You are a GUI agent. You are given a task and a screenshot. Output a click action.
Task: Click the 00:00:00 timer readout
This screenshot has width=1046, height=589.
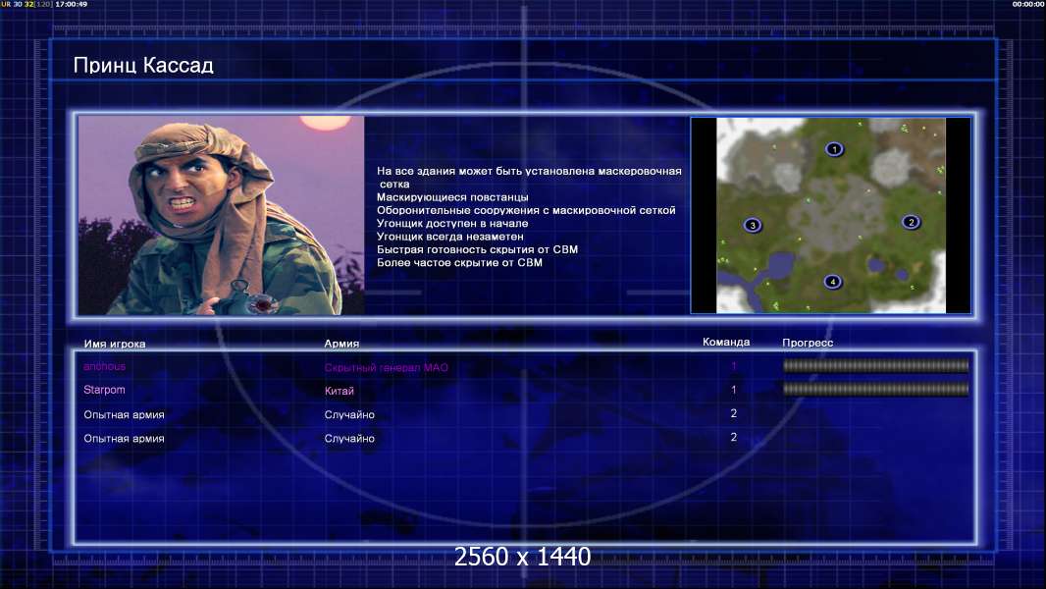[1028, 4]
